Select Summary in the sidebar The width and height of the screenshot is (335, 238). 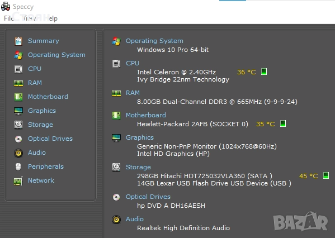tap(44, 41)
